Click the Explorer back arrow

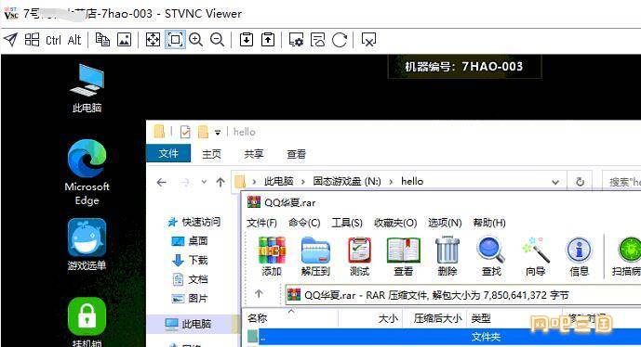pos(162,182)
